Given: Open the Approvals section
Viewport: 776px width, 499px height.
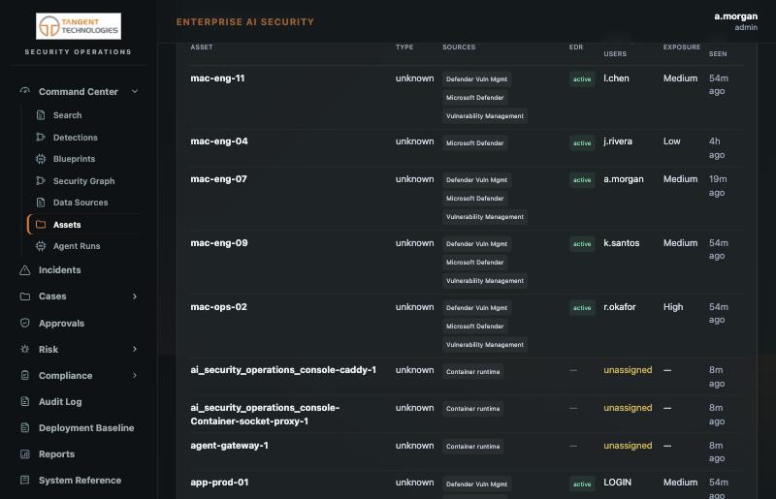Looking at the screenshot, I should pyautogui.click(x=61, y=323).
